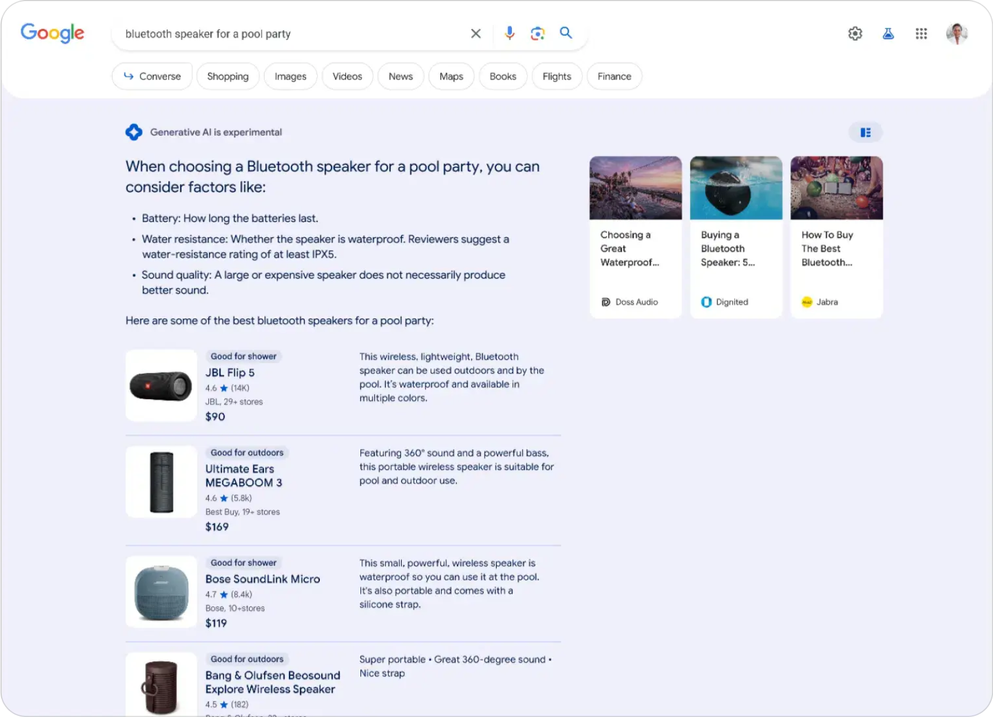
Task: Switch to the Images tab
Action: point(290,77)
